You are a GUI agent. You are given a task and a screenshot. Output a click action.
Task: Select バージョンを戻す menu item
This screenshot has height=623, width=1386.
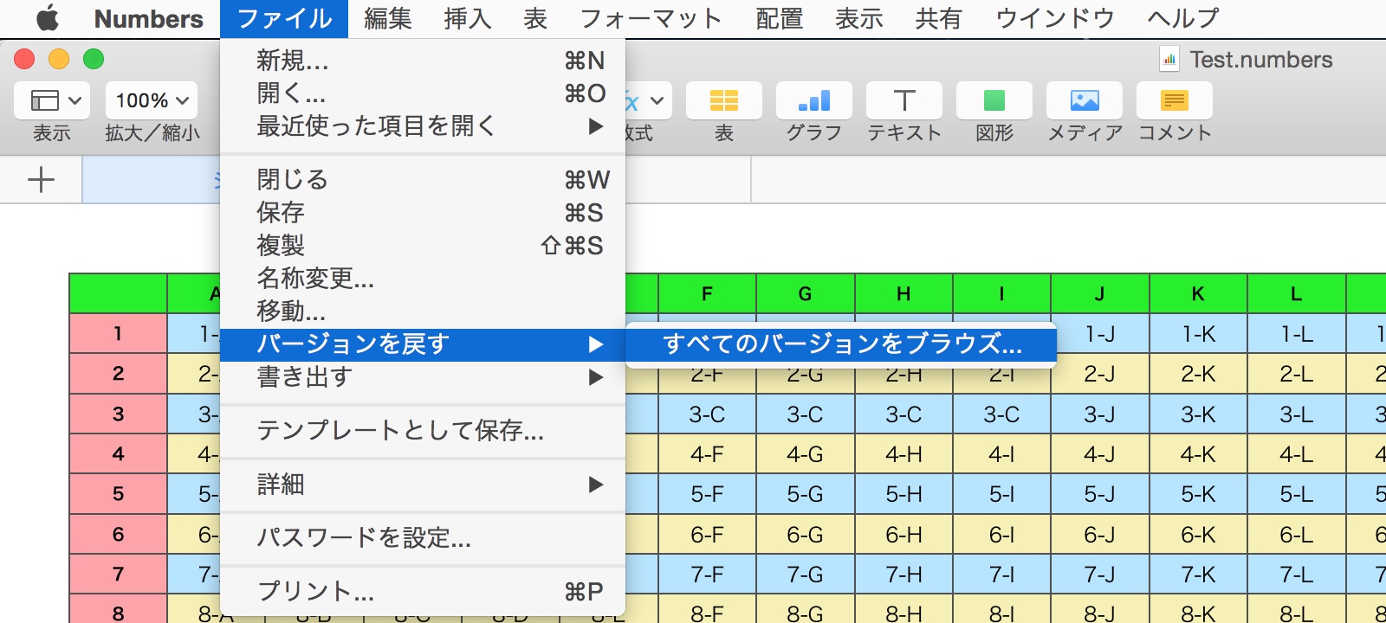point(423,344)
